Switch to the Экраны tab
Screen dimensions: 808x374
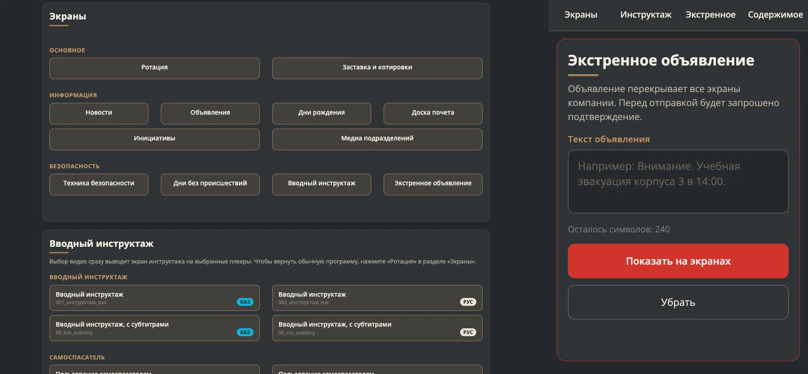[x=581, y=15]
